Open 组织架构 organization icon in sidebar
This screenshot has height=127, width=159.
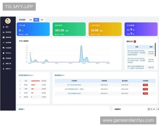(x=3, y=32)
